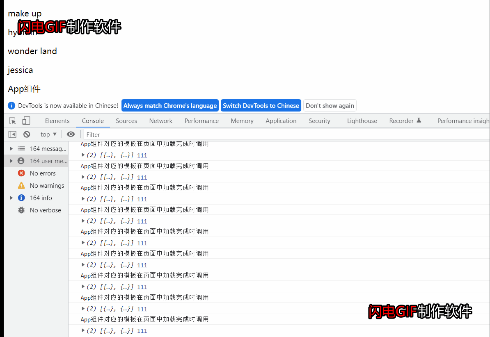Click the message list icon beside 164 messages
The height and width of the screenshot is (337, 490).
(21, 149)
